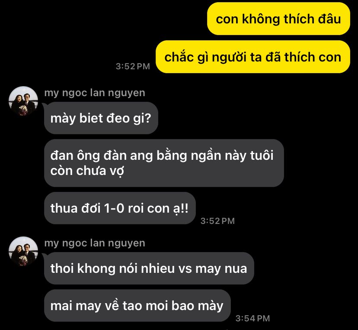The width and height of the screenshot is (358, 330).
Task: Select the 'con không thích đâu' message bubble
Action: point(278,19)
